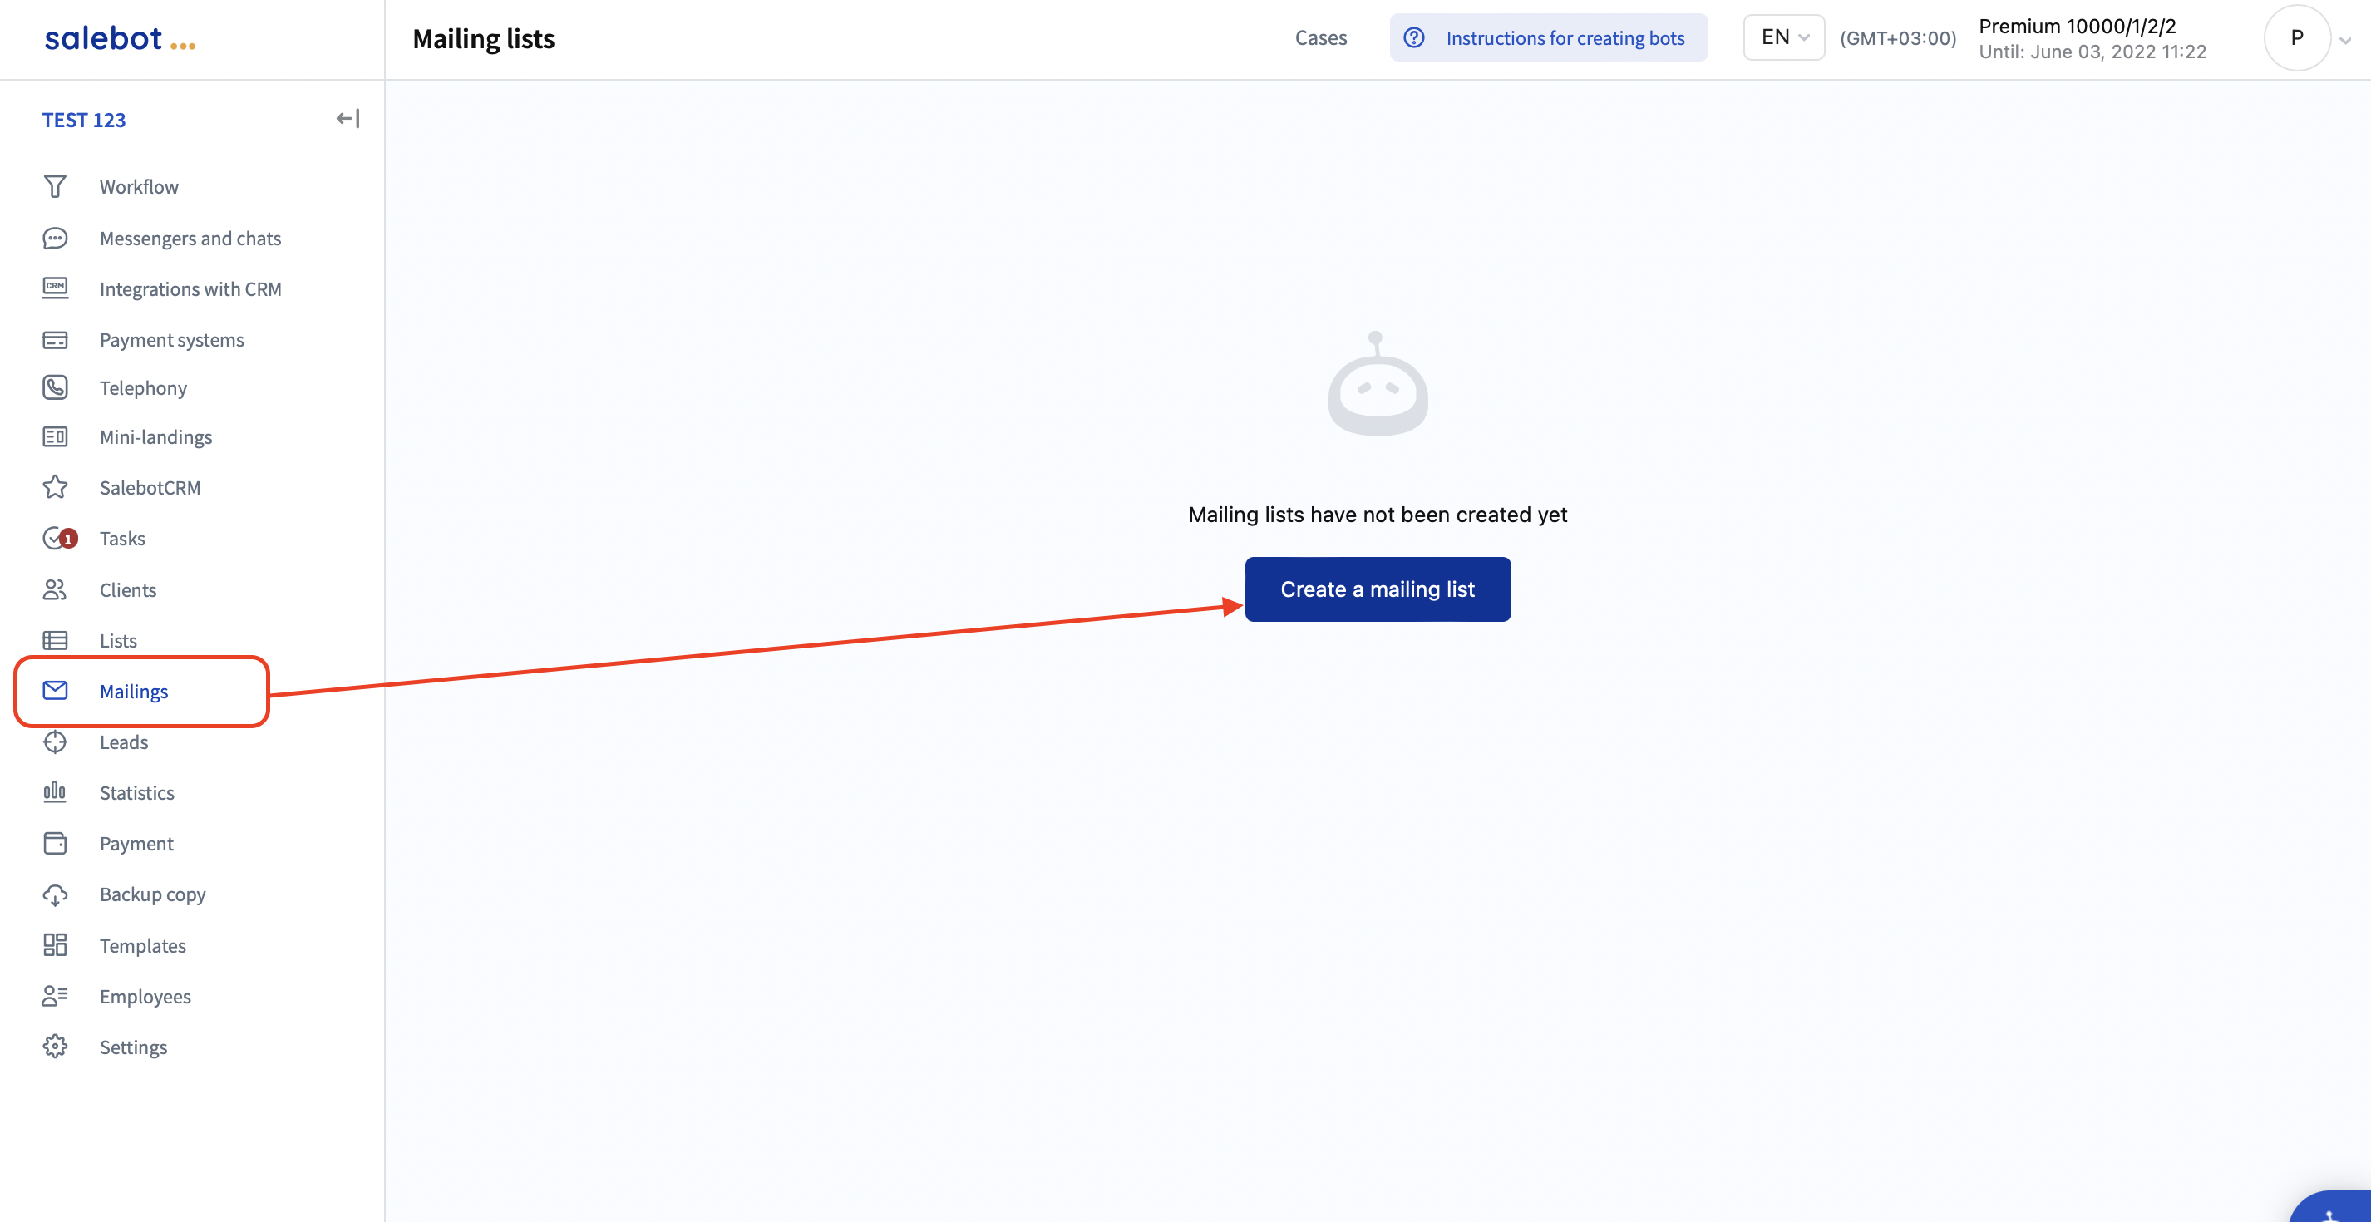
Task: Go to Mini-landings section
Action: tap(156, 437)
